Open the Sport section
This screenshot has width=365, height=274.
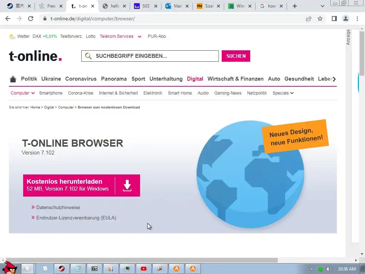pos(138,79)
